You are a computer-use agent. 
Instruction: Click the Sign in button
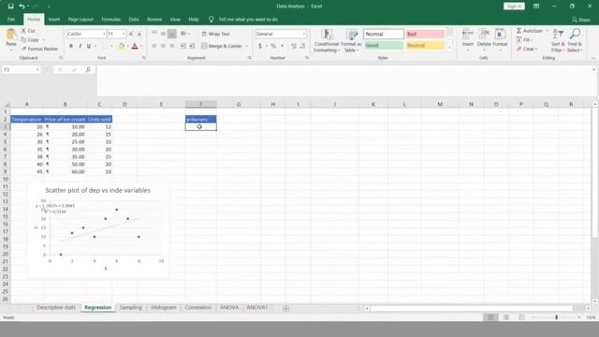[514, 7]
